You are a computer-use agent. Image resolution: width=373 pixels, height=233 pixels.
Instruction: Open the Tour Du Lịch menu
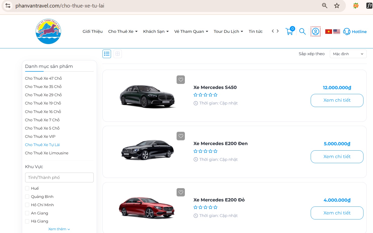click(x=228, y=31)
